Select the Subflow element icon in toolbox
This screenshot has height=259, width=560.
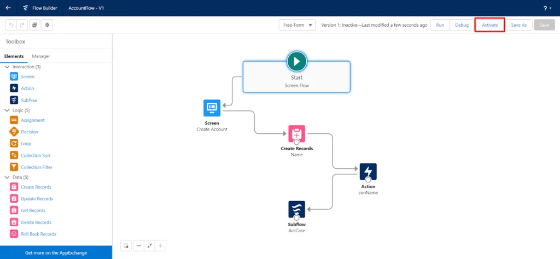pos(14,100)
